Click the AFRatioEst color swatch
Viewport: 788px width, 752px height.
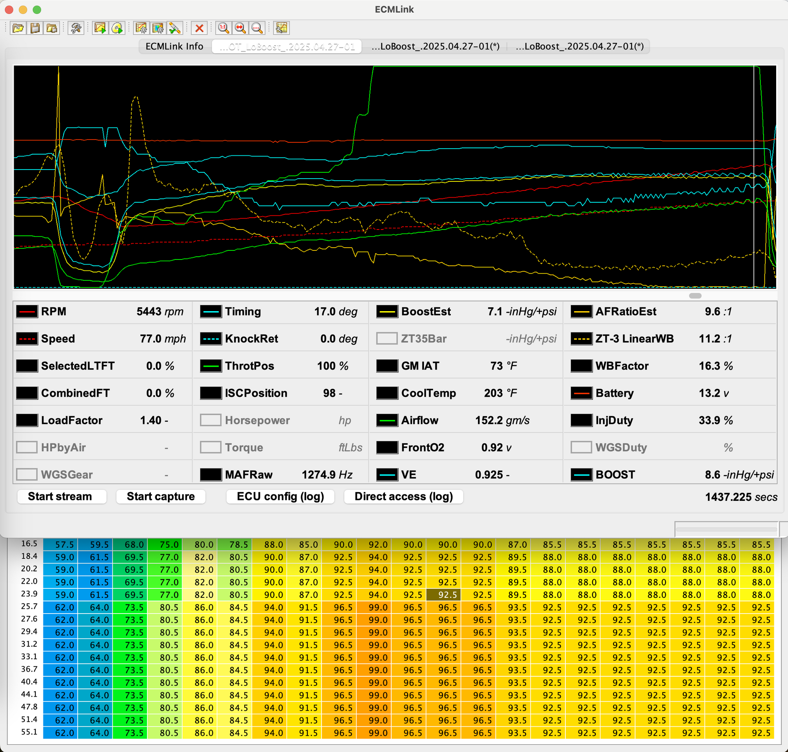(581, 312)
